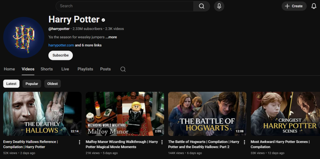Go to the Live tab
Image resolution: width=320 pixels, height=159 pixels.
click(65, 69)
